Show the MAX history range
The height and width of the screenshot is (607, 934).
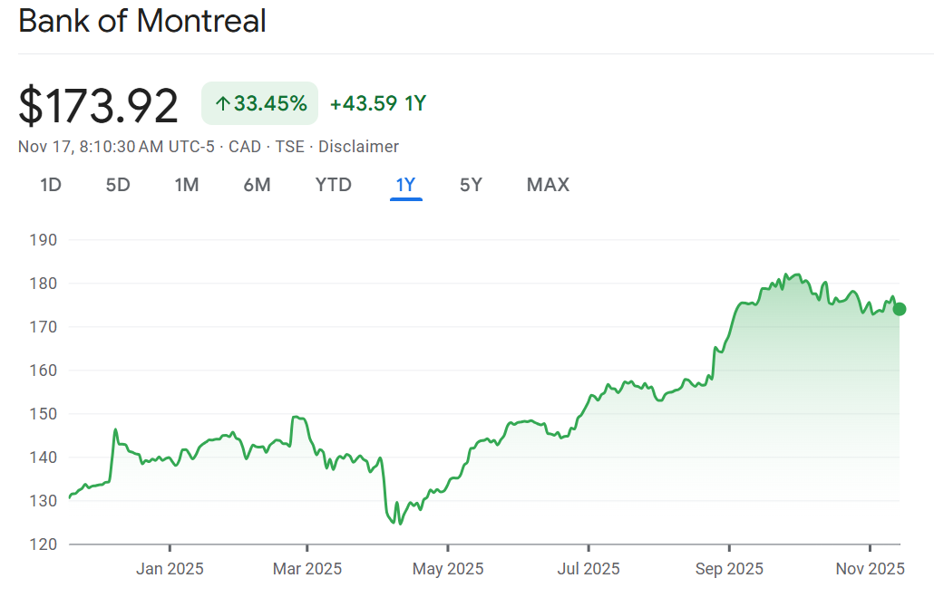[x=548, y=185]
